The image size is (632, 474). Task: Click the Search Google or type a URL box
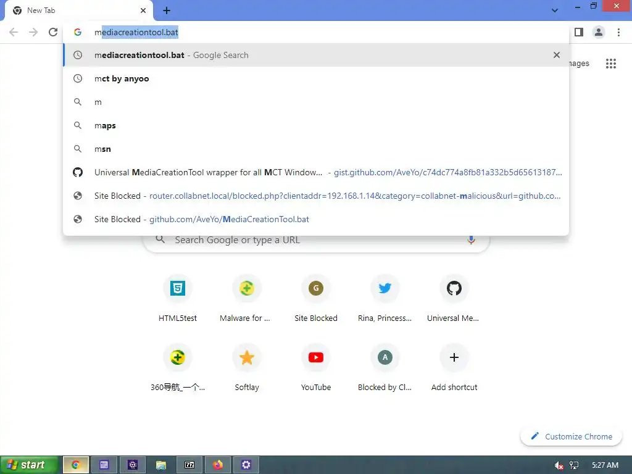[317, 240]
